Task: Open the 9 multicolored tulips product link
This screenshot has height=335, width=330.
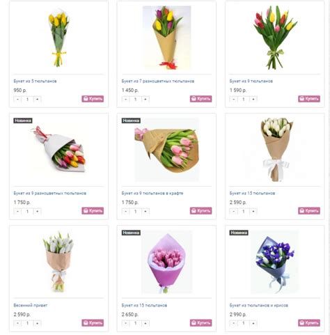Action: [x=50, y=193]
